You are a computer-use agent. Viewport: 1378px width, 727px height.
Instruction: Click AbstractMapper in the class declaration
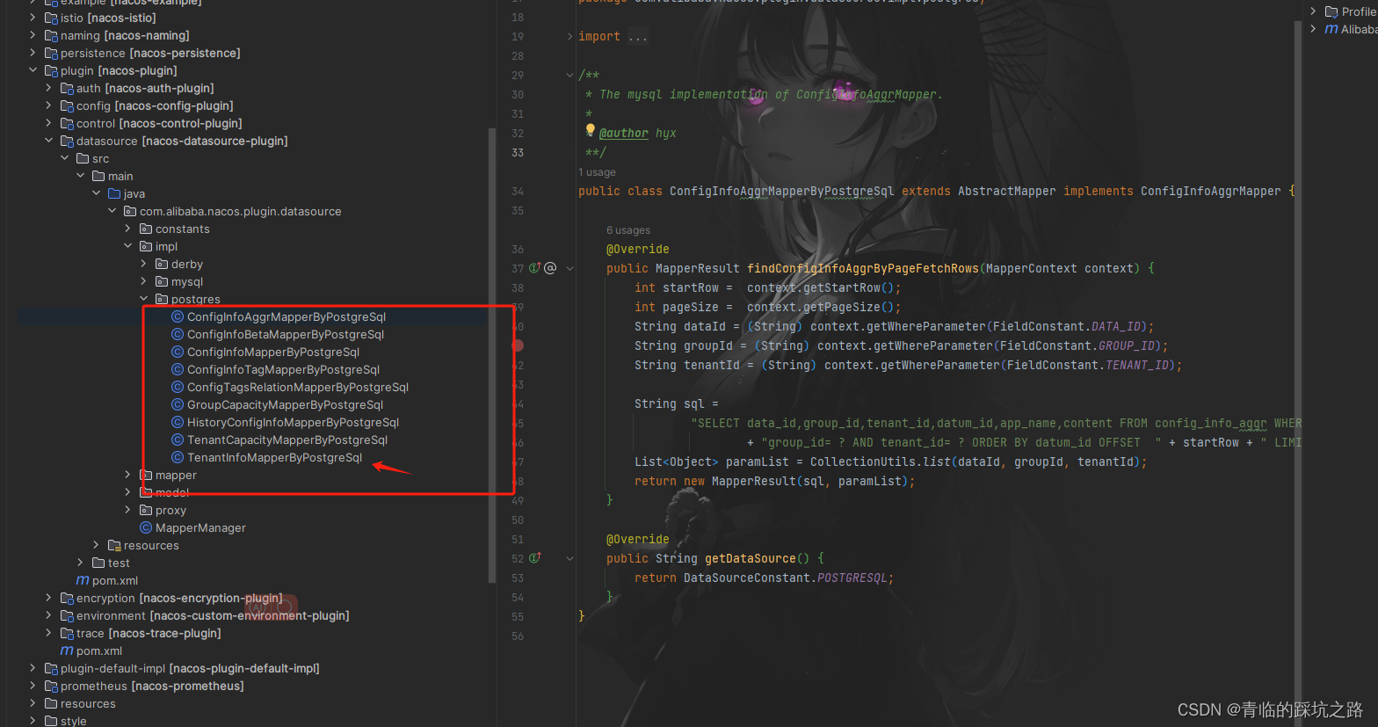[1007, 191]
